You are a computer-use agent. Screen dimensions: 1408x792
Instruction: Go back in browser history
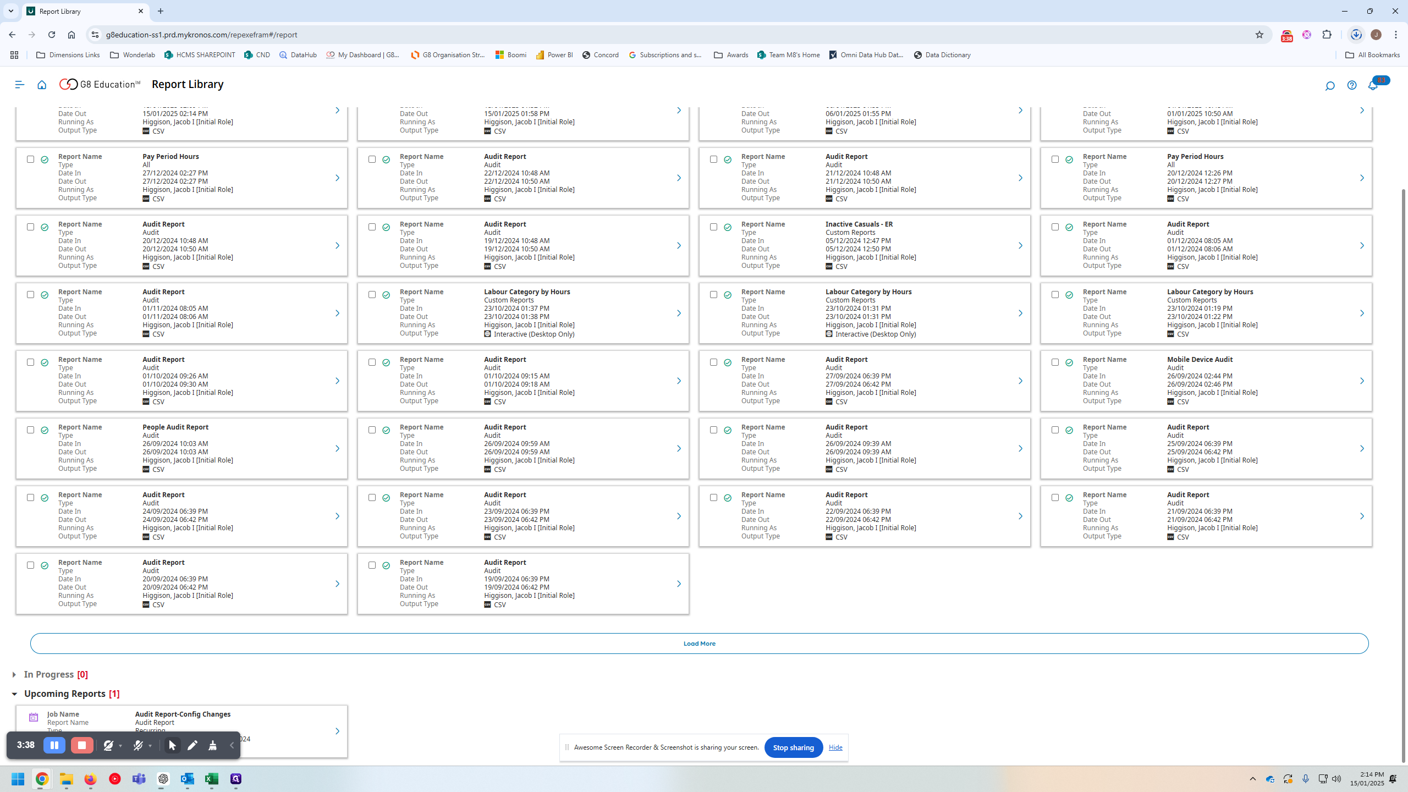(x=12, y=35)
